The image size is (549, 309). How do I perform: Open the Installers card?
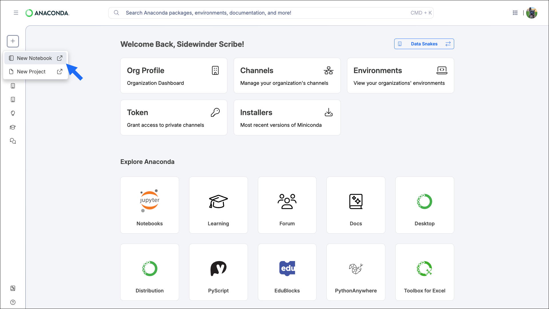287,117
